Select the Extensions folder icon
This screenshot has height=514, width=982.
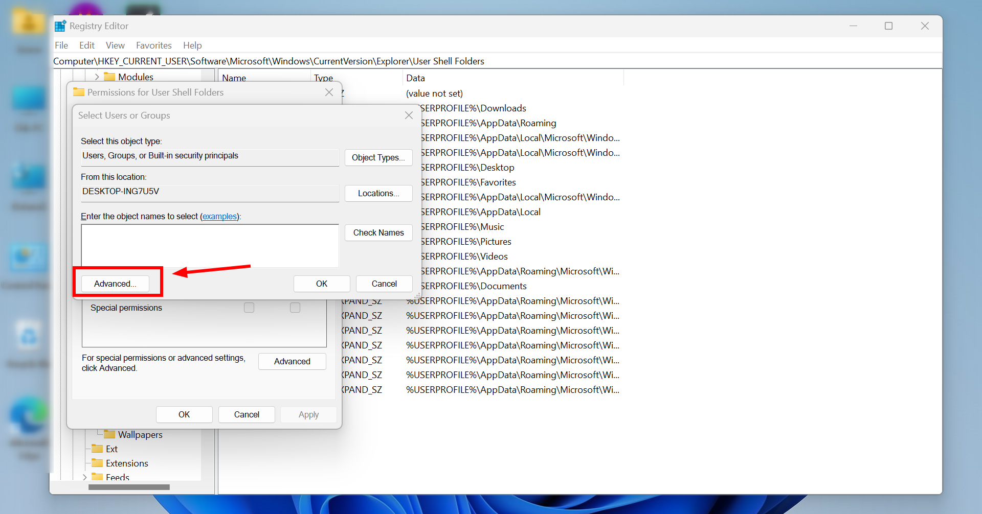tap(98, 463)
